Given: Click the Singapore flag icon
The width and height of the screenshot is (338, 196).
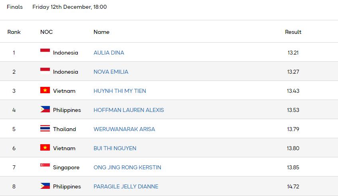Looking at the screenshot, I should [x=45, y=167].
